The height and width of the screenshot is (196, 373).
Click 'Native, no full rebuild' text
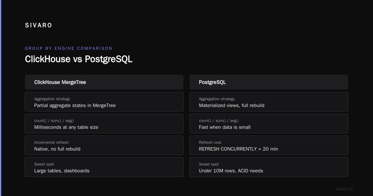pos(57,149)
